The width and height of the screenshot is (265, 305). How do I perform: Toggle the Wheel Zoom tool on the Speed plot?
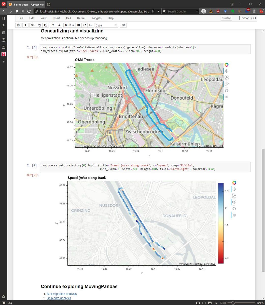tap(234, 202)
